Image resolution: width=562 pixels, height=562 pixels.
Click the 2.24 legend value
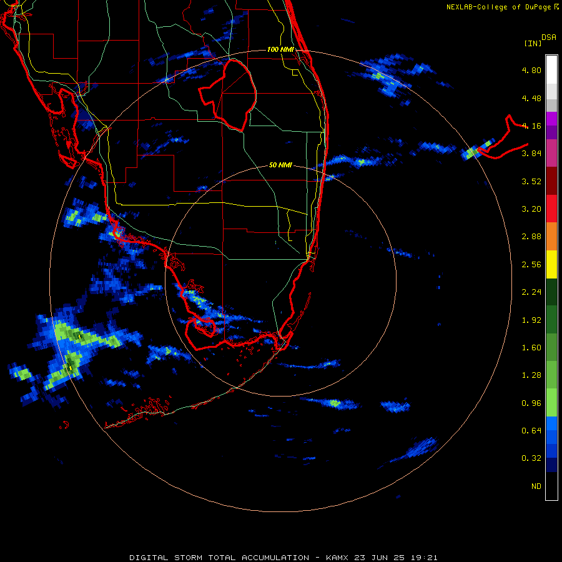pyautogui.click(x=531, y=292)
